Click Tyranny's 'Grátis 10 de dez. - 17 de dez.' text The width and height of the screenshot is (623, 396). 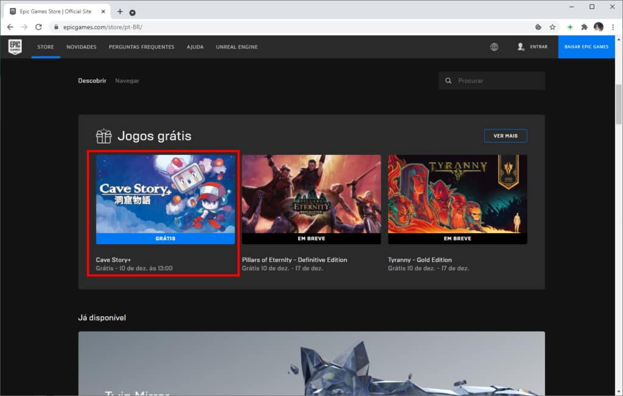(429, 268)
